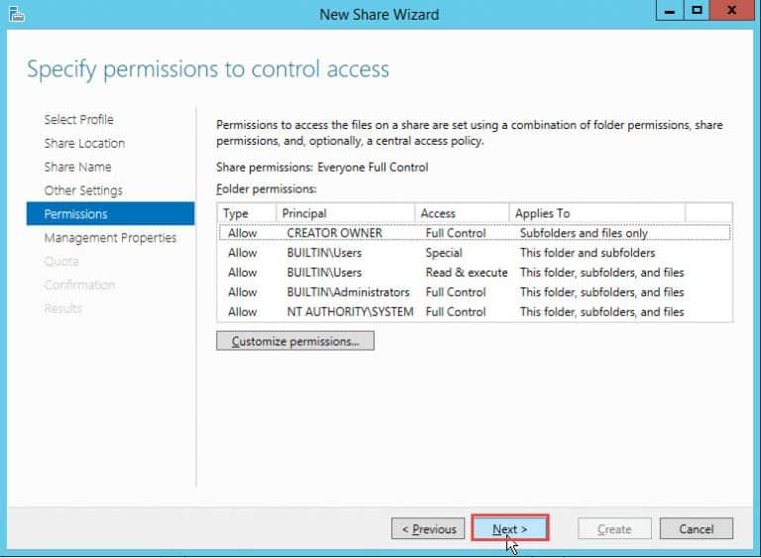The image size is (761, 558).
Task: Sort by the Access column header
Action: coord(461,213)
